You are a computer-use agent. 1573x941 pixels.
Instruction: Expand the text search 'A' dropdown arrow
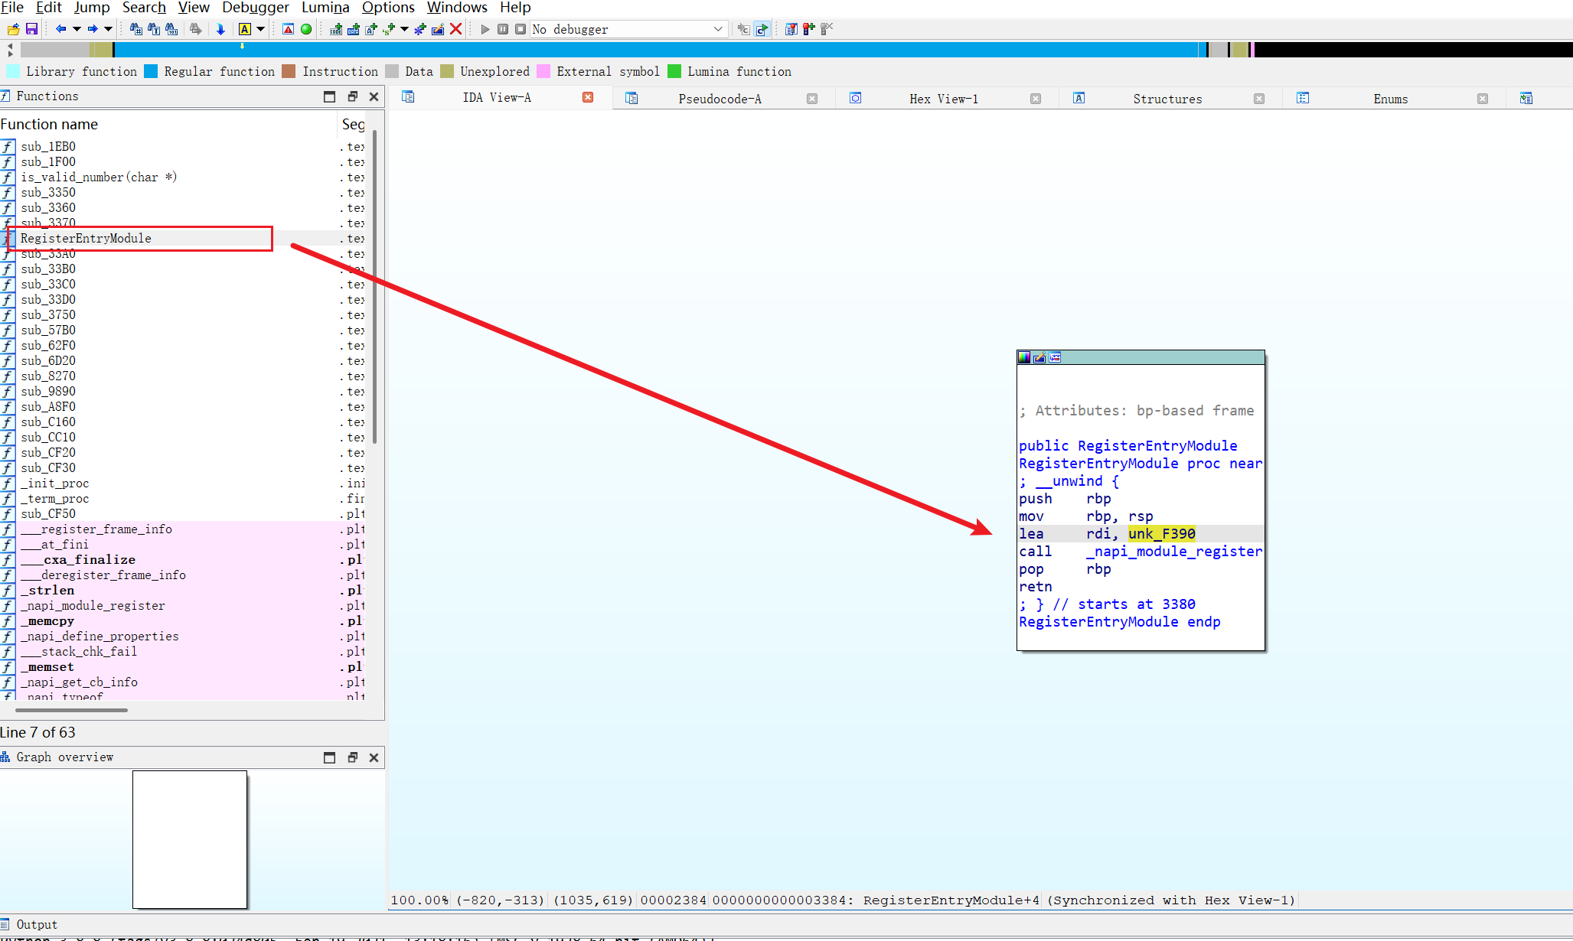(260, 29)
